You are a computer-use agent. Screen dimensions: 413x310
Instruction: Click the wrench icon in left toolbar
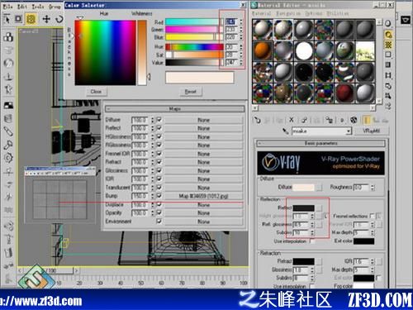[x=8, y=145]
